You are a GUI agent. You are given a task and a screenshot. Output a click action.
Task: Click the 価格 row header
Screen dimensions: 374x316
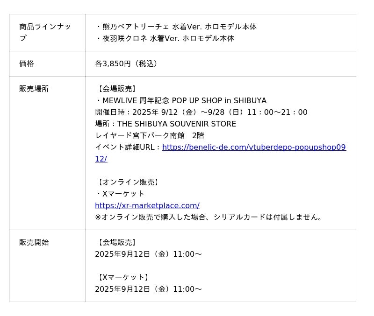point(27,63)
